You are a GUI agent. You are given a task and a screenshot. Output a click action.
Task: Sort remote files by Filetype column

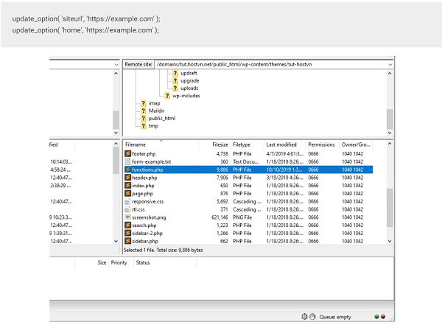click(x=248, y=144)
